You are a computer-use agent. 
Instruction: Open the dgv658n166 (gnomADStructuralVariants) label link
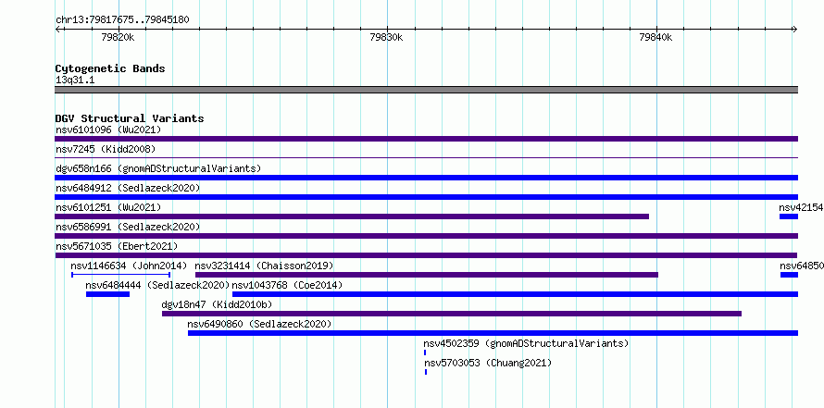coord(158,168)
